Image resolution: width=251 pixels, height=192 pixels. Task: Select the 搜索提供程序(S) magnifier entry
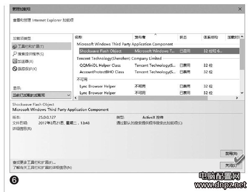click(x=28, y=54)
